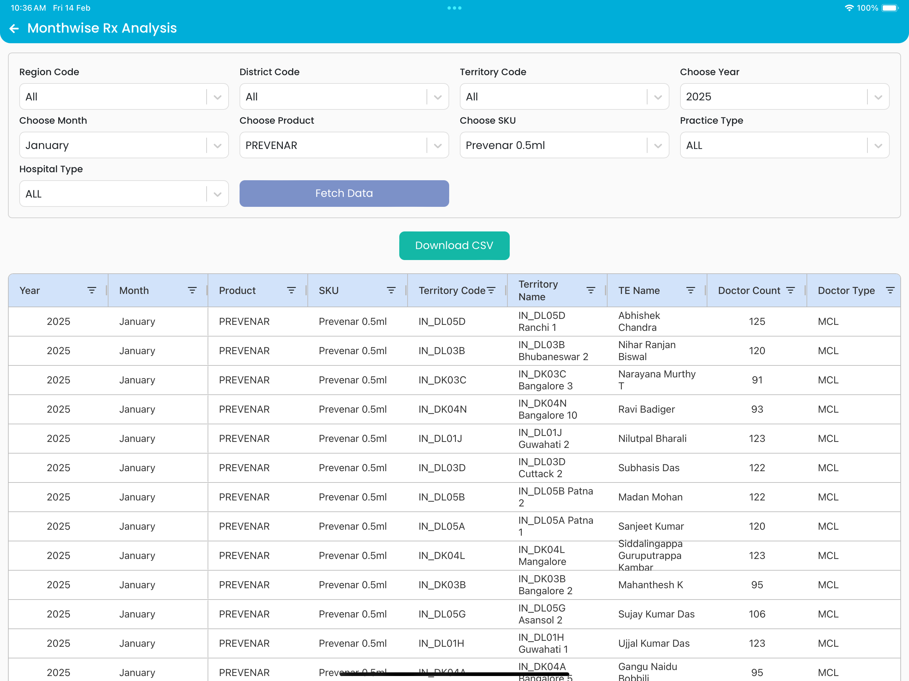This screenshot has height=681, width=909.
Task: Click the doctor count value 91
Action: point(757,380)
